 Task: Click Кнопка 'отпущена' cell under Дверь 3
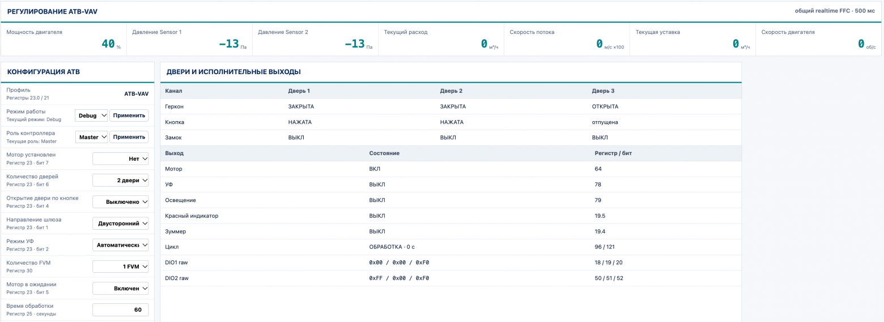pos(605,122)
